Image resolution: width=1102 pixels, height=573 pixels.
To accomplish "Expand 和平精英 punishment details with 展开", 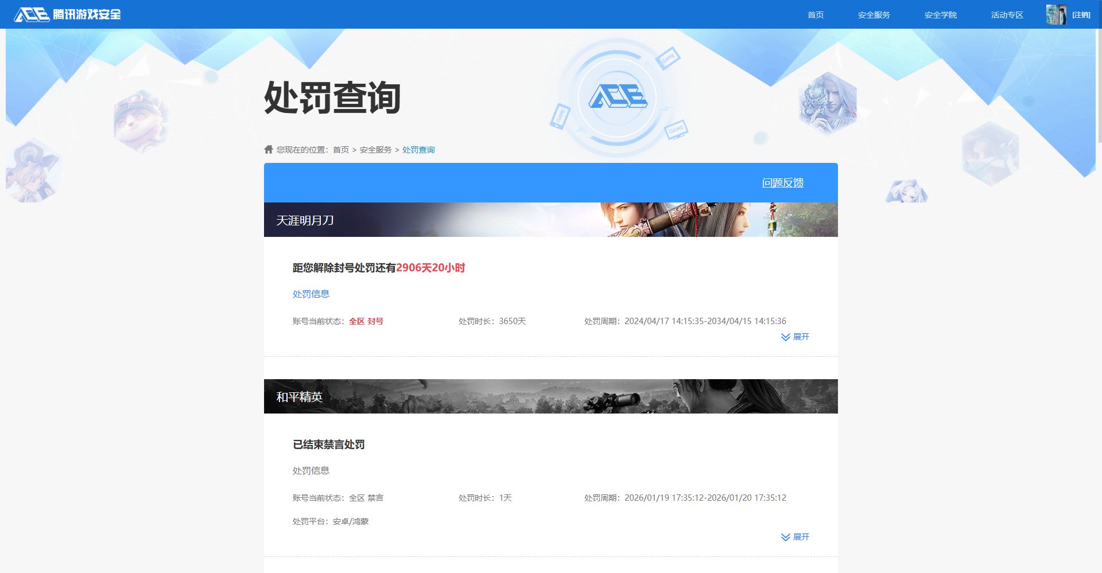I will 795,537.
